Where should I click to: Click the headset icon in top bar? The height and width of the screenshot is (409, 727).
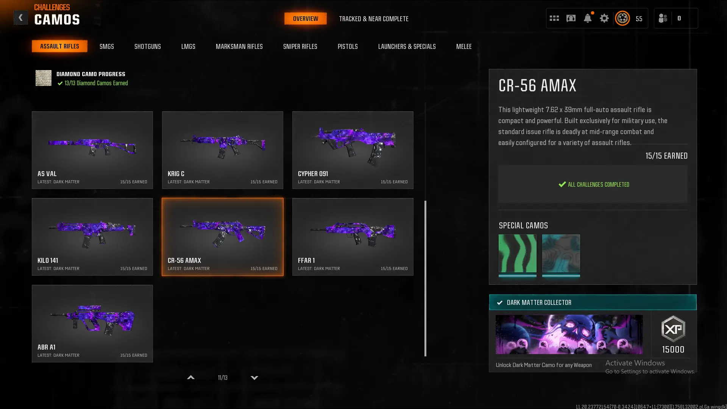coord(571,18)
